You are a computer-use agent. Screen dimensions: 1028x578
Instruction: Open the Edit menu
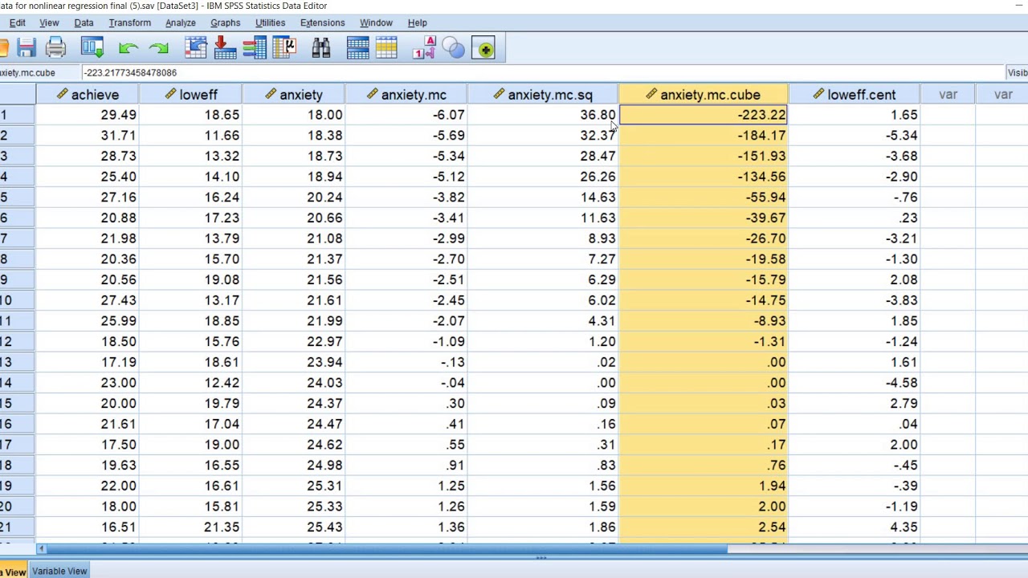point(17,22)
